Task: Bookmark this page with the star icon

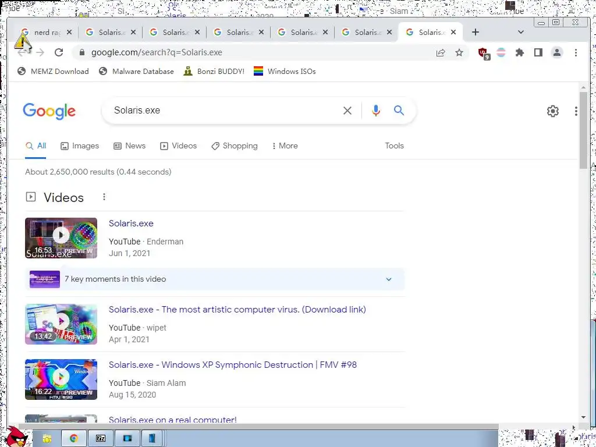Action: pos(459,52)
